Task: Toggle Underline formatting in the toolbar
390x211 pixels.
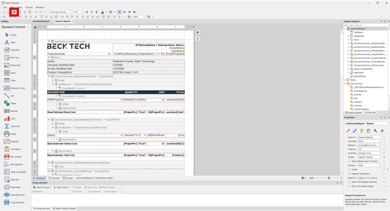Action: (x=97, y=12)
